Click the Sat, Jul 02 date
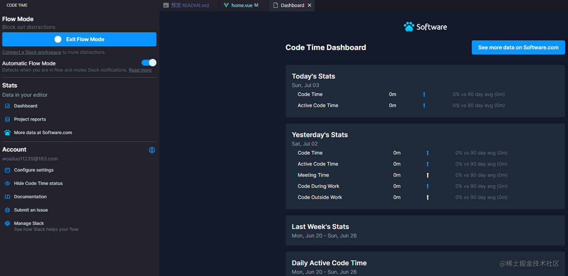Viewport: 568px width, 276px height. (305, 144)
